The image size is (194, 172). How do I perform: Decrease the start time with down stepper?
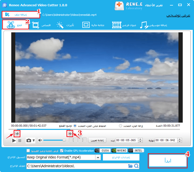(x=140, y=141)
